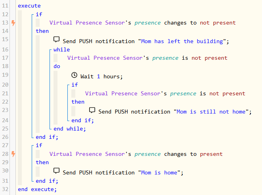
Task: Click the "while" keyword
Action: [61, 49]
